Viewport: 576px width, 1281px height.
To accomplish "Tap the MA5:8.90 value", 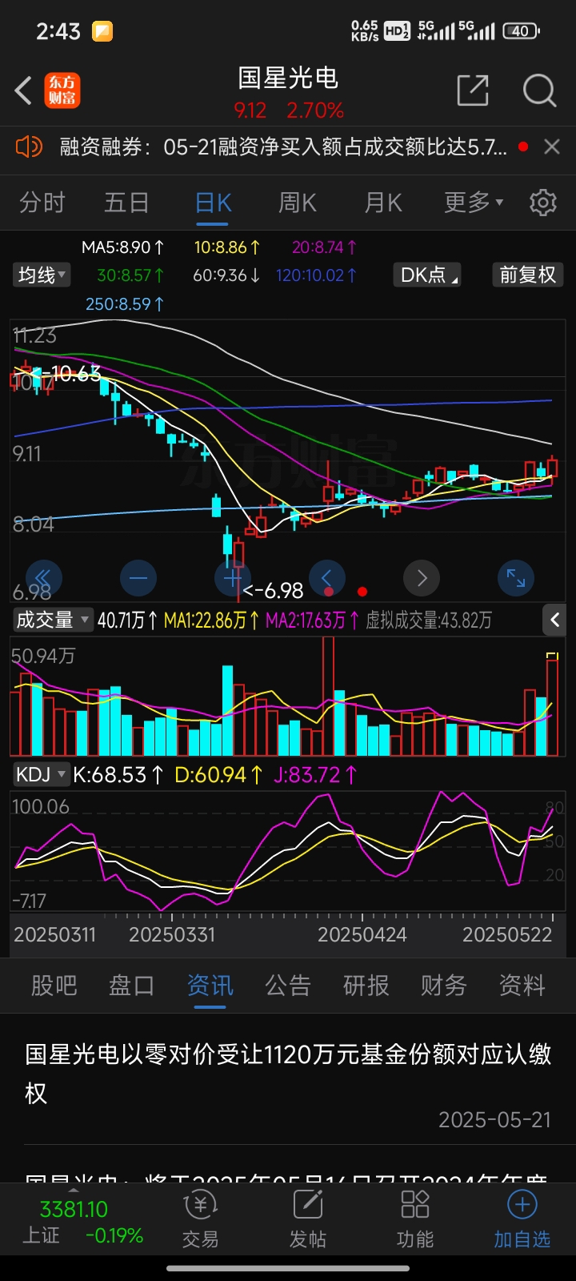I will coord(123,247).
